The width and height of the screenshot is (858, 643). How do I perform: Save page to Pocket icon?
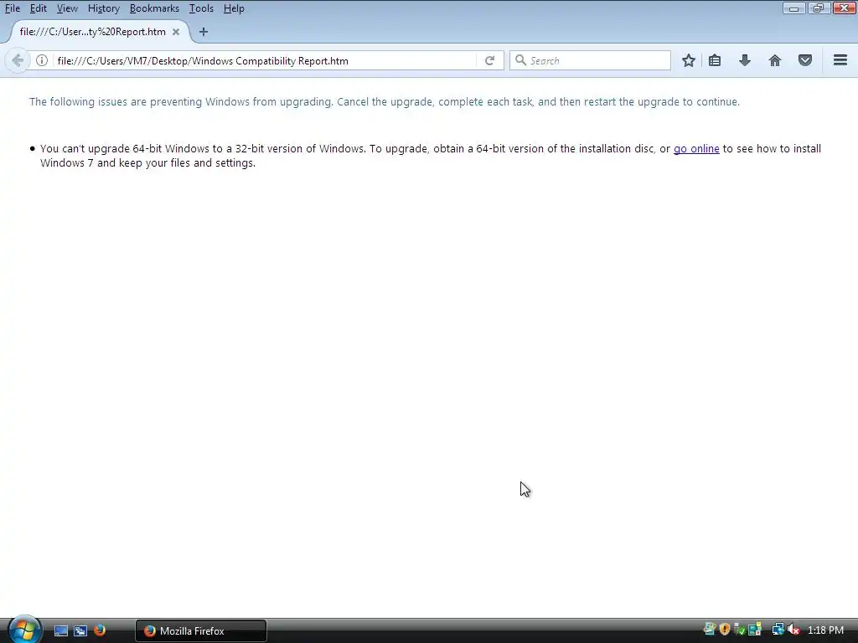coord(805,60)
